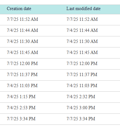Sort by the Creation date column header
Screen dimensions: 120x131
tap(19, 8)
